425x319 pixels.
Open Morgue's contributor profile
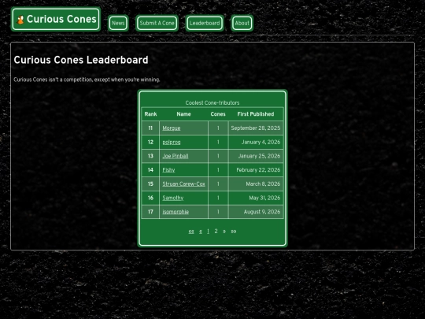point(172,128)
